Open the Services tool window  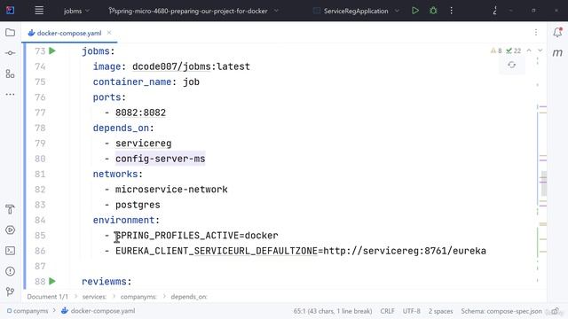pyautogui.click(x=10, y=230)
